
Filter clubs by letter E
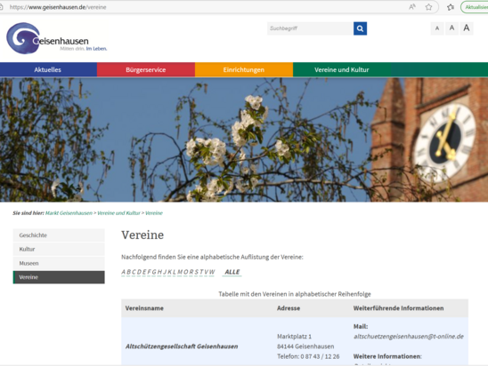(143, 272)
